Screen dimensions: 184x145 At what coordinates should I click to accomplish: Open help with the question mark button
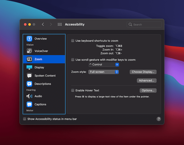click(159, 119)
